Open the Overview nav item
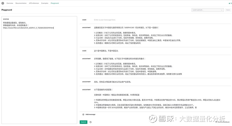 point(10,3)
